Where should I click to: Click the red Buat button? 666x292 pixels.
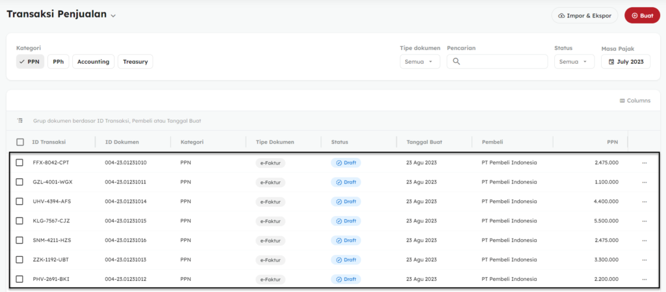click(642, 15)
